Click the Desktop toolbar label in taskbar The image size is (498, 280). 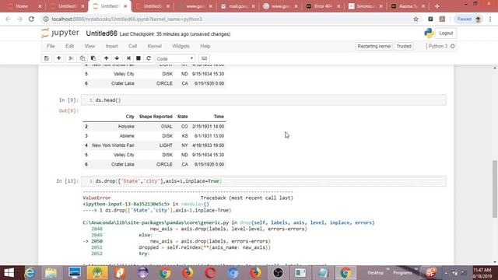pyautogui.click(x=375, y=273)
